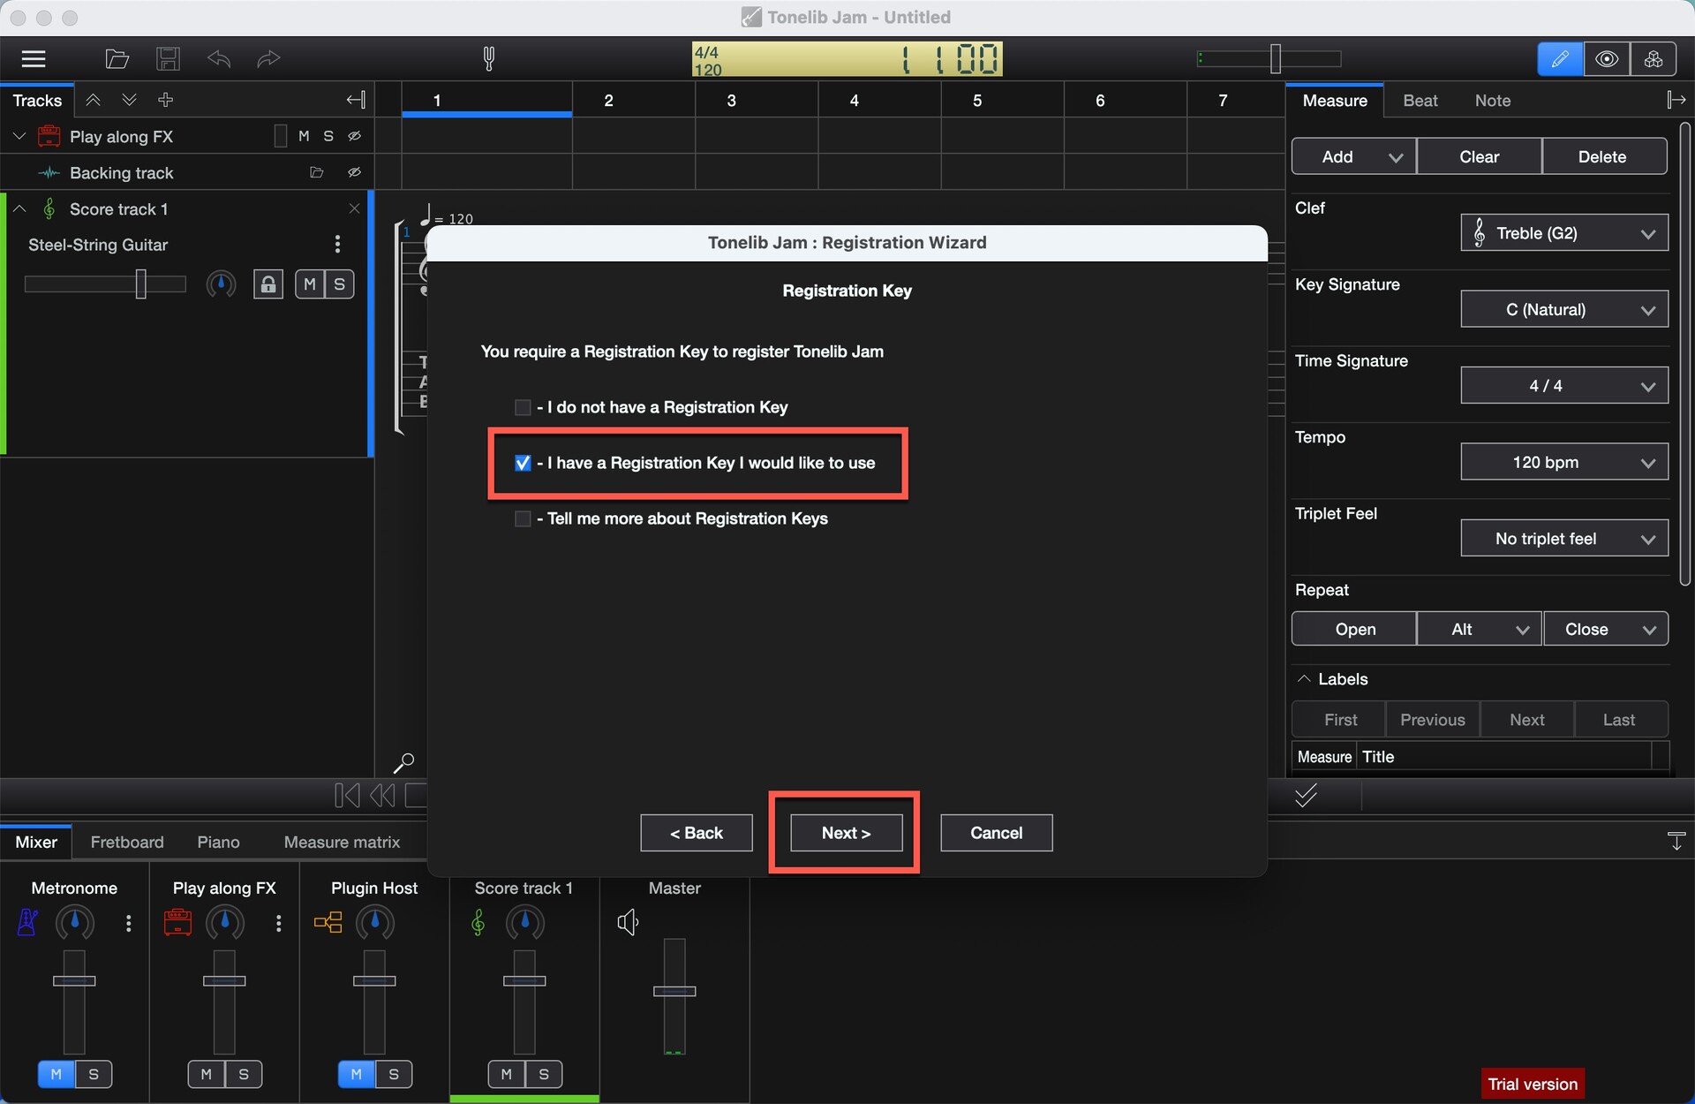
Task: Switch to the Beat tab
Action: click(x=1420, y=101)
